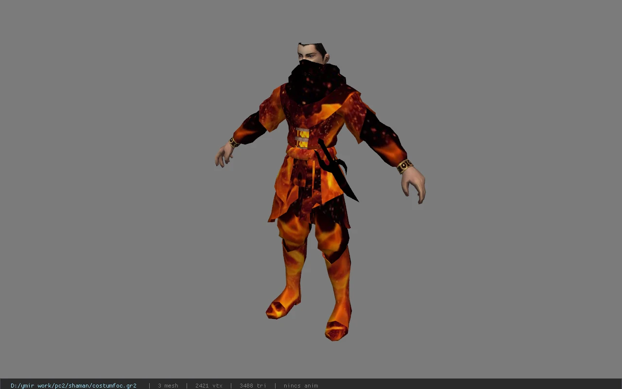Click the "nincs anim" status entry
This screenshot has width=622, height=389.
point(301,386)
